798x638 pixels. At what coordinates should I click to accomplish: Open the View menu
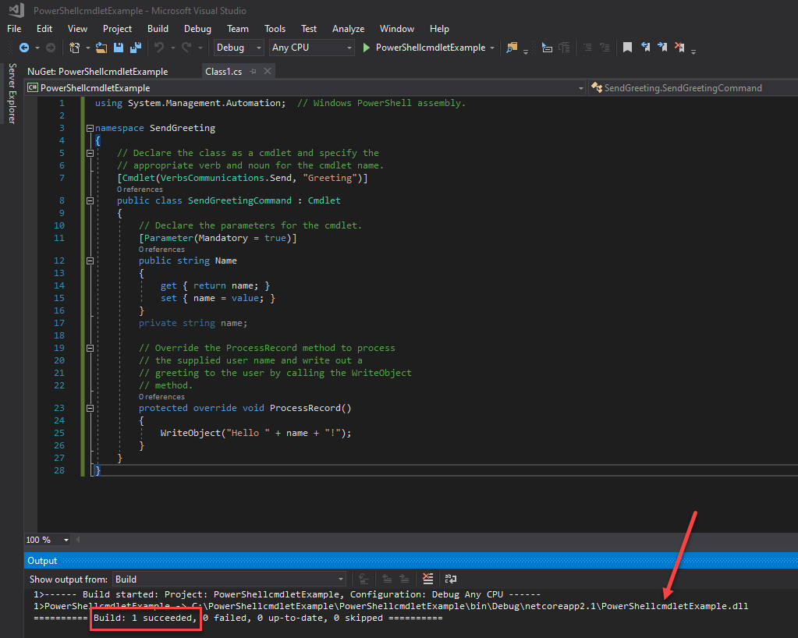pos(77,29)
